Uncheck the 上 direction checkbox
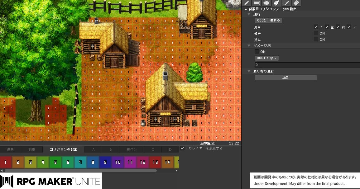 pos(317,27)
